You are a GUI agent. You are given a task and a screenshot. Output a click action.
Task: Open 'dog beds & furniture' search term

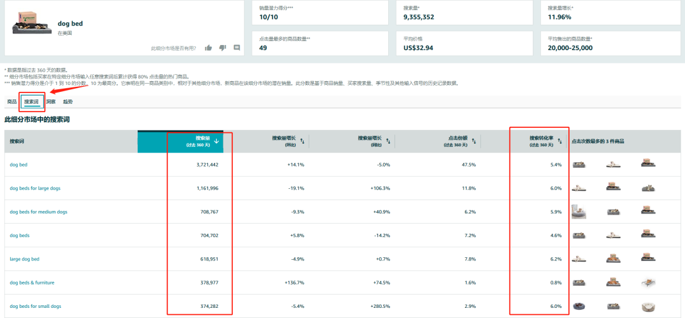(31, 283)
